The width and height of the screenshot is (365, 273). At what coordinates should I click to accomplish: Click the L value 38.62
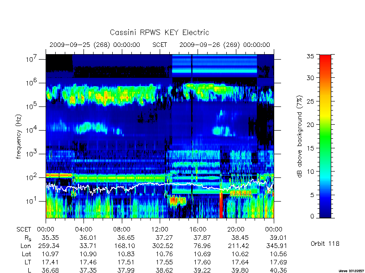coord(164,270)
